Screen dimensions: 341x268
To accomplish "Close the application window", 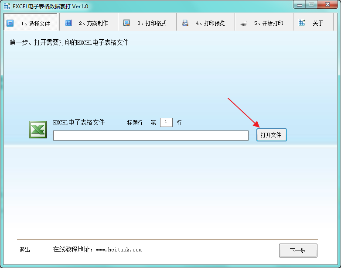I will tap(328, 5).
